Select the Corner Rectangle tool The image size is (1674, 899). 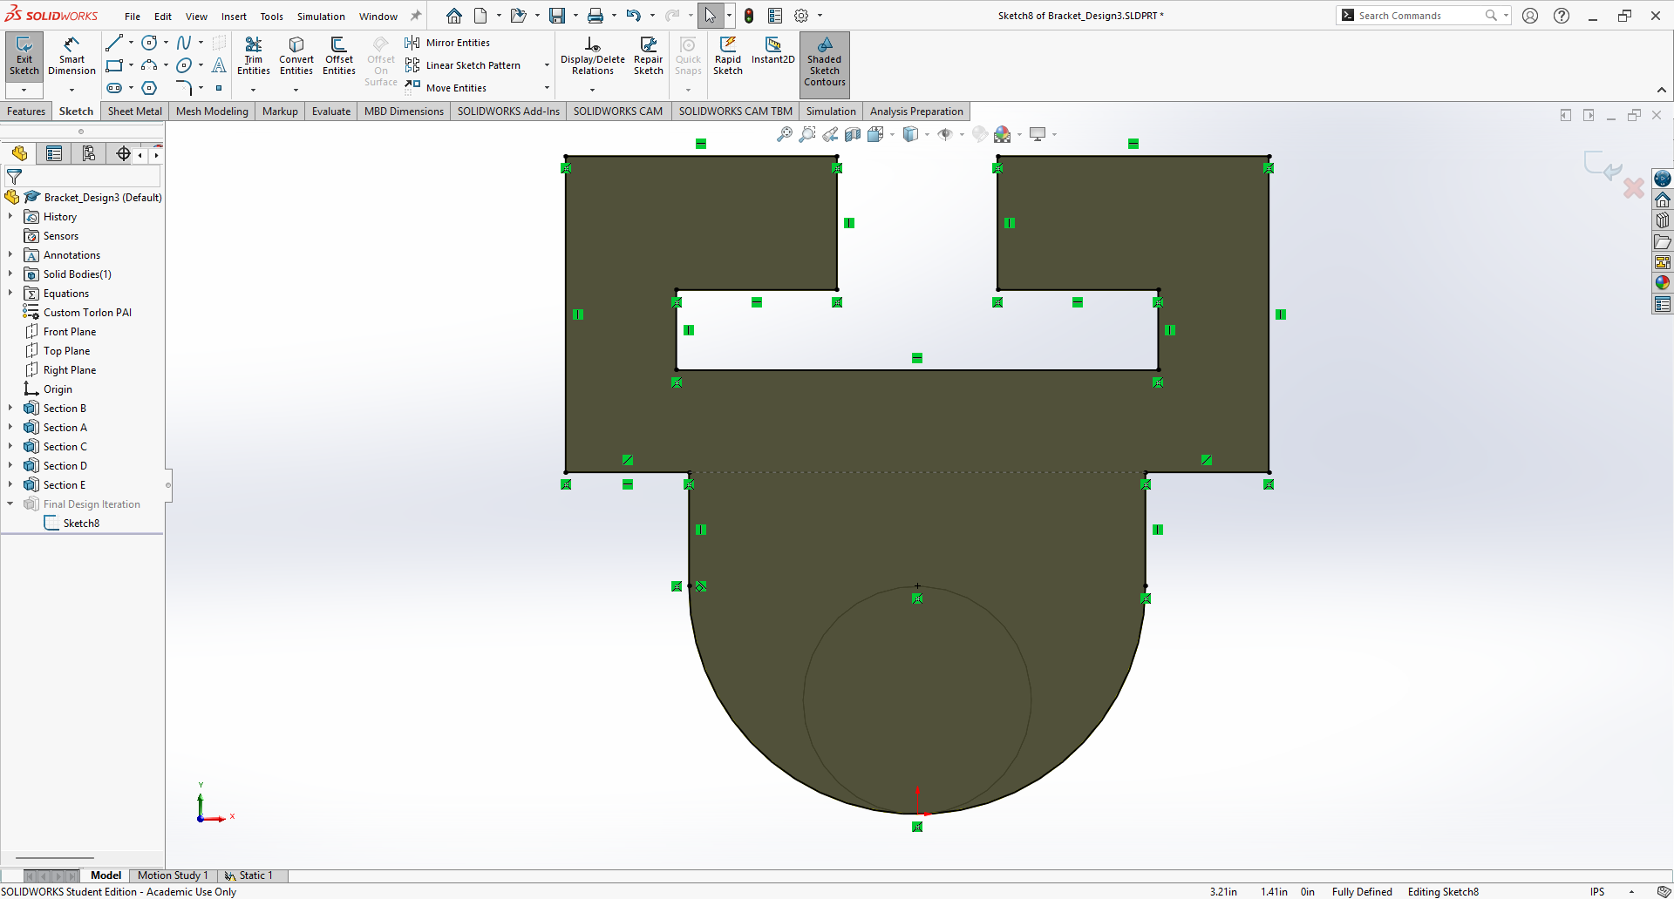click(114, 65)
